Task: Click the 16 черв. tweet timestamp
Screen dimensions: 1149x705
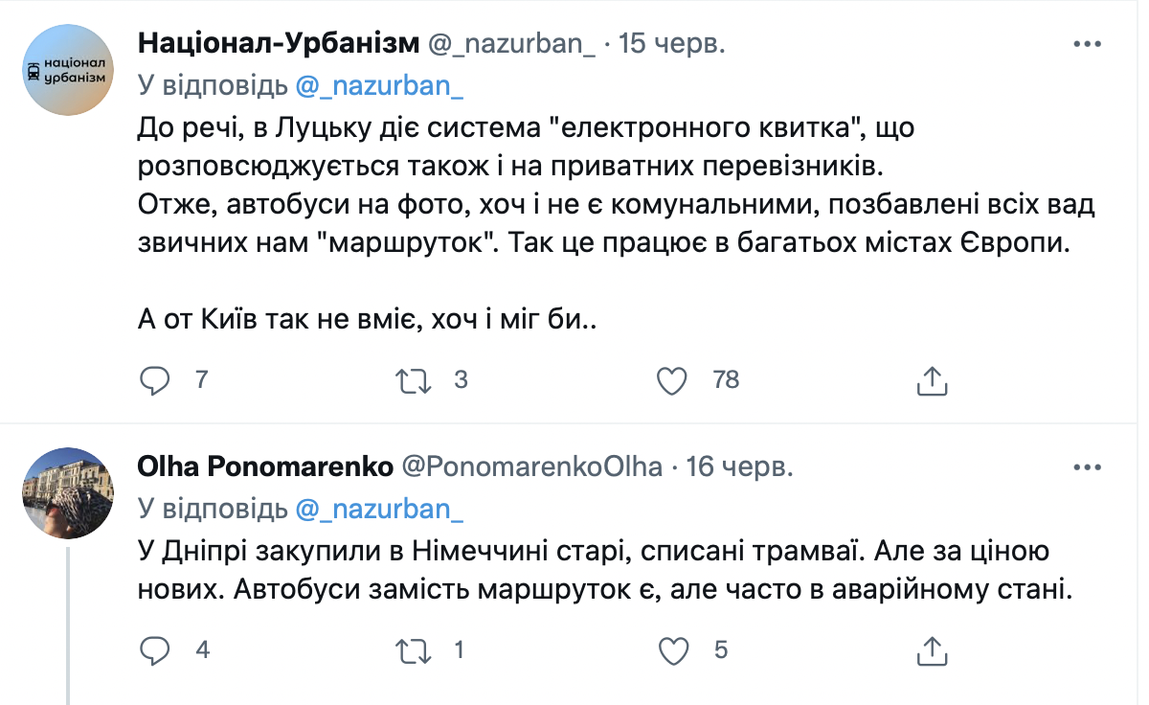Action: [x=738, y=467]
